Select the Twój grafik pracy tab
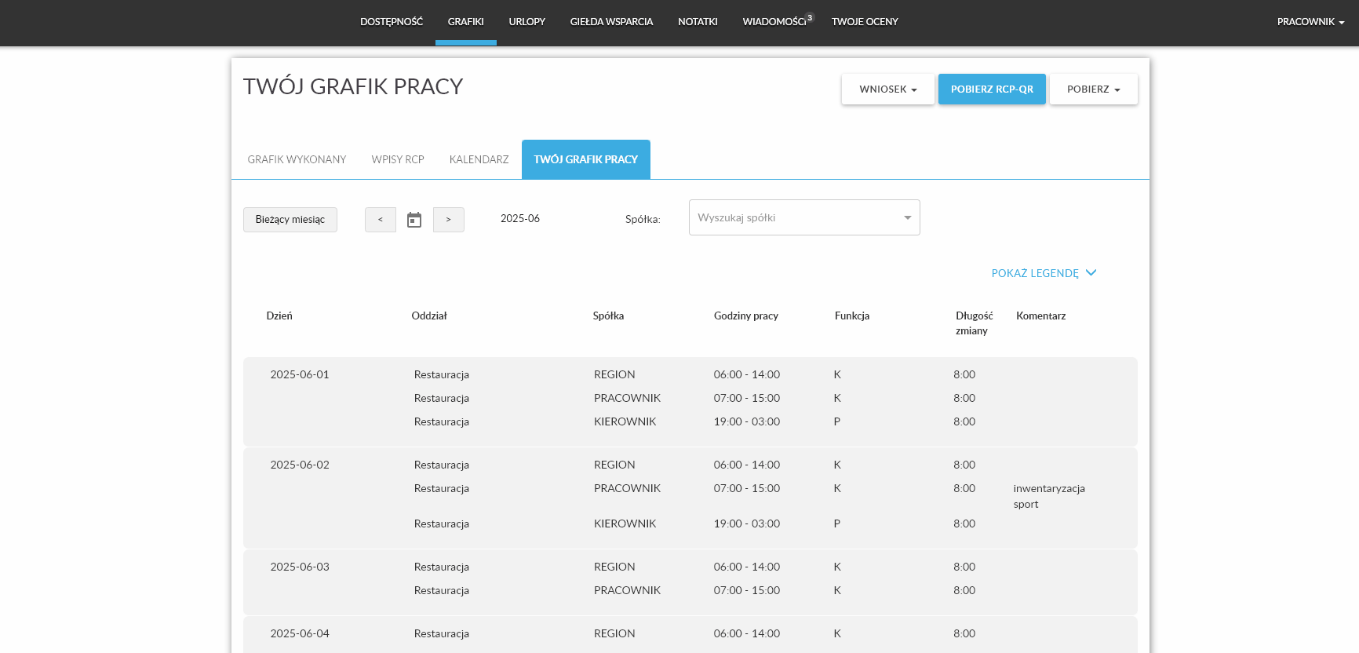This screenshot has width=1359, height=653. click(585, 159)
